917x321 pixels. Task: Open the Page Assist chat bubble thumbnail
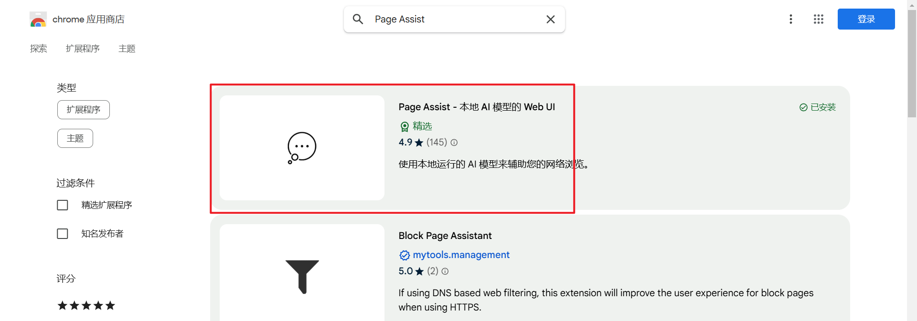tap(302, 148)
